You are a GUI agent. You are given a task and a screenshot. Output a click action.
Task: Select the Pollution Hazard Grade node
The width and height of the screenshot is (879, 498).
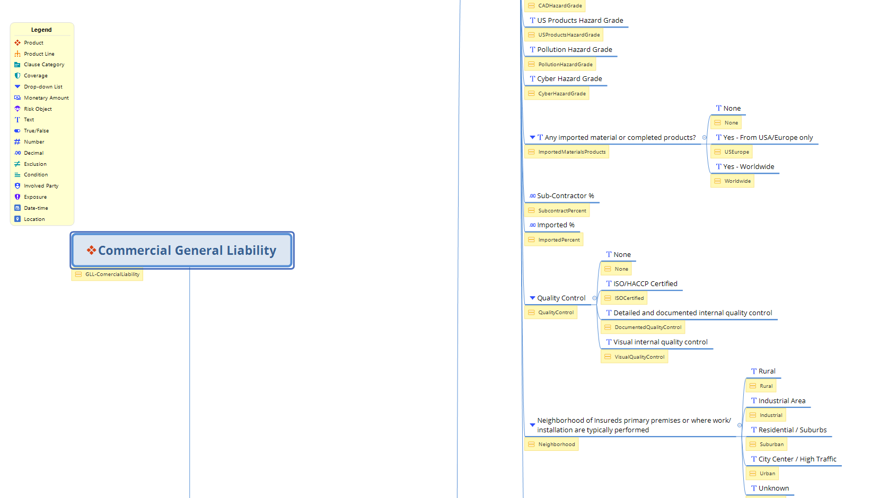point(574,50)
